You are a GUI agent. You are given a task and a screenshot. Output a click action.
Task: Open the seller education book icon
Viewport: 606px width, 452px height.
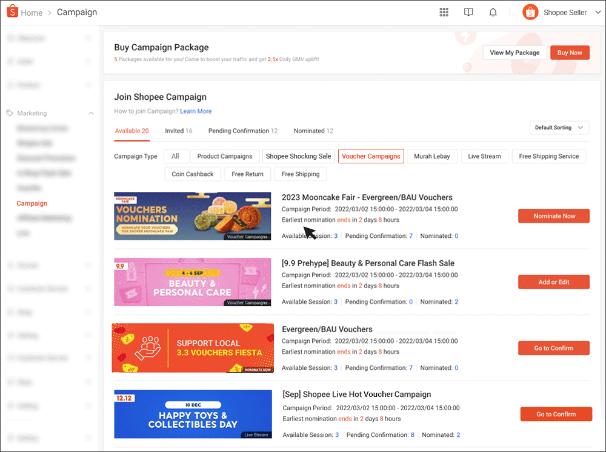pos(468,12)
